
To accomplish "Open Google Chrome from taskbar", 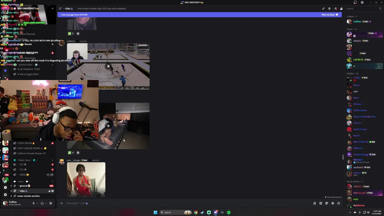I will (196, 212).
